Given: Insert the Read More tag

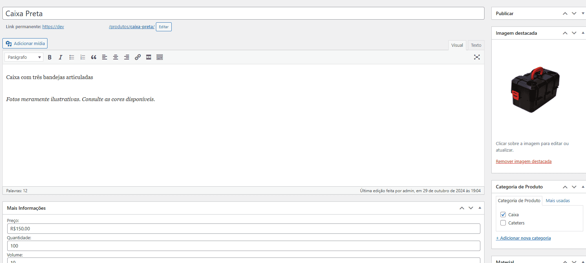Looking at the screenshot, I should pos(149,57).
